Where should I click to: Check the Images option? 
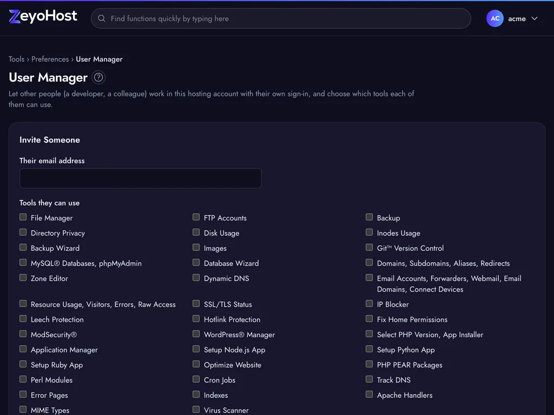(196, 247)
